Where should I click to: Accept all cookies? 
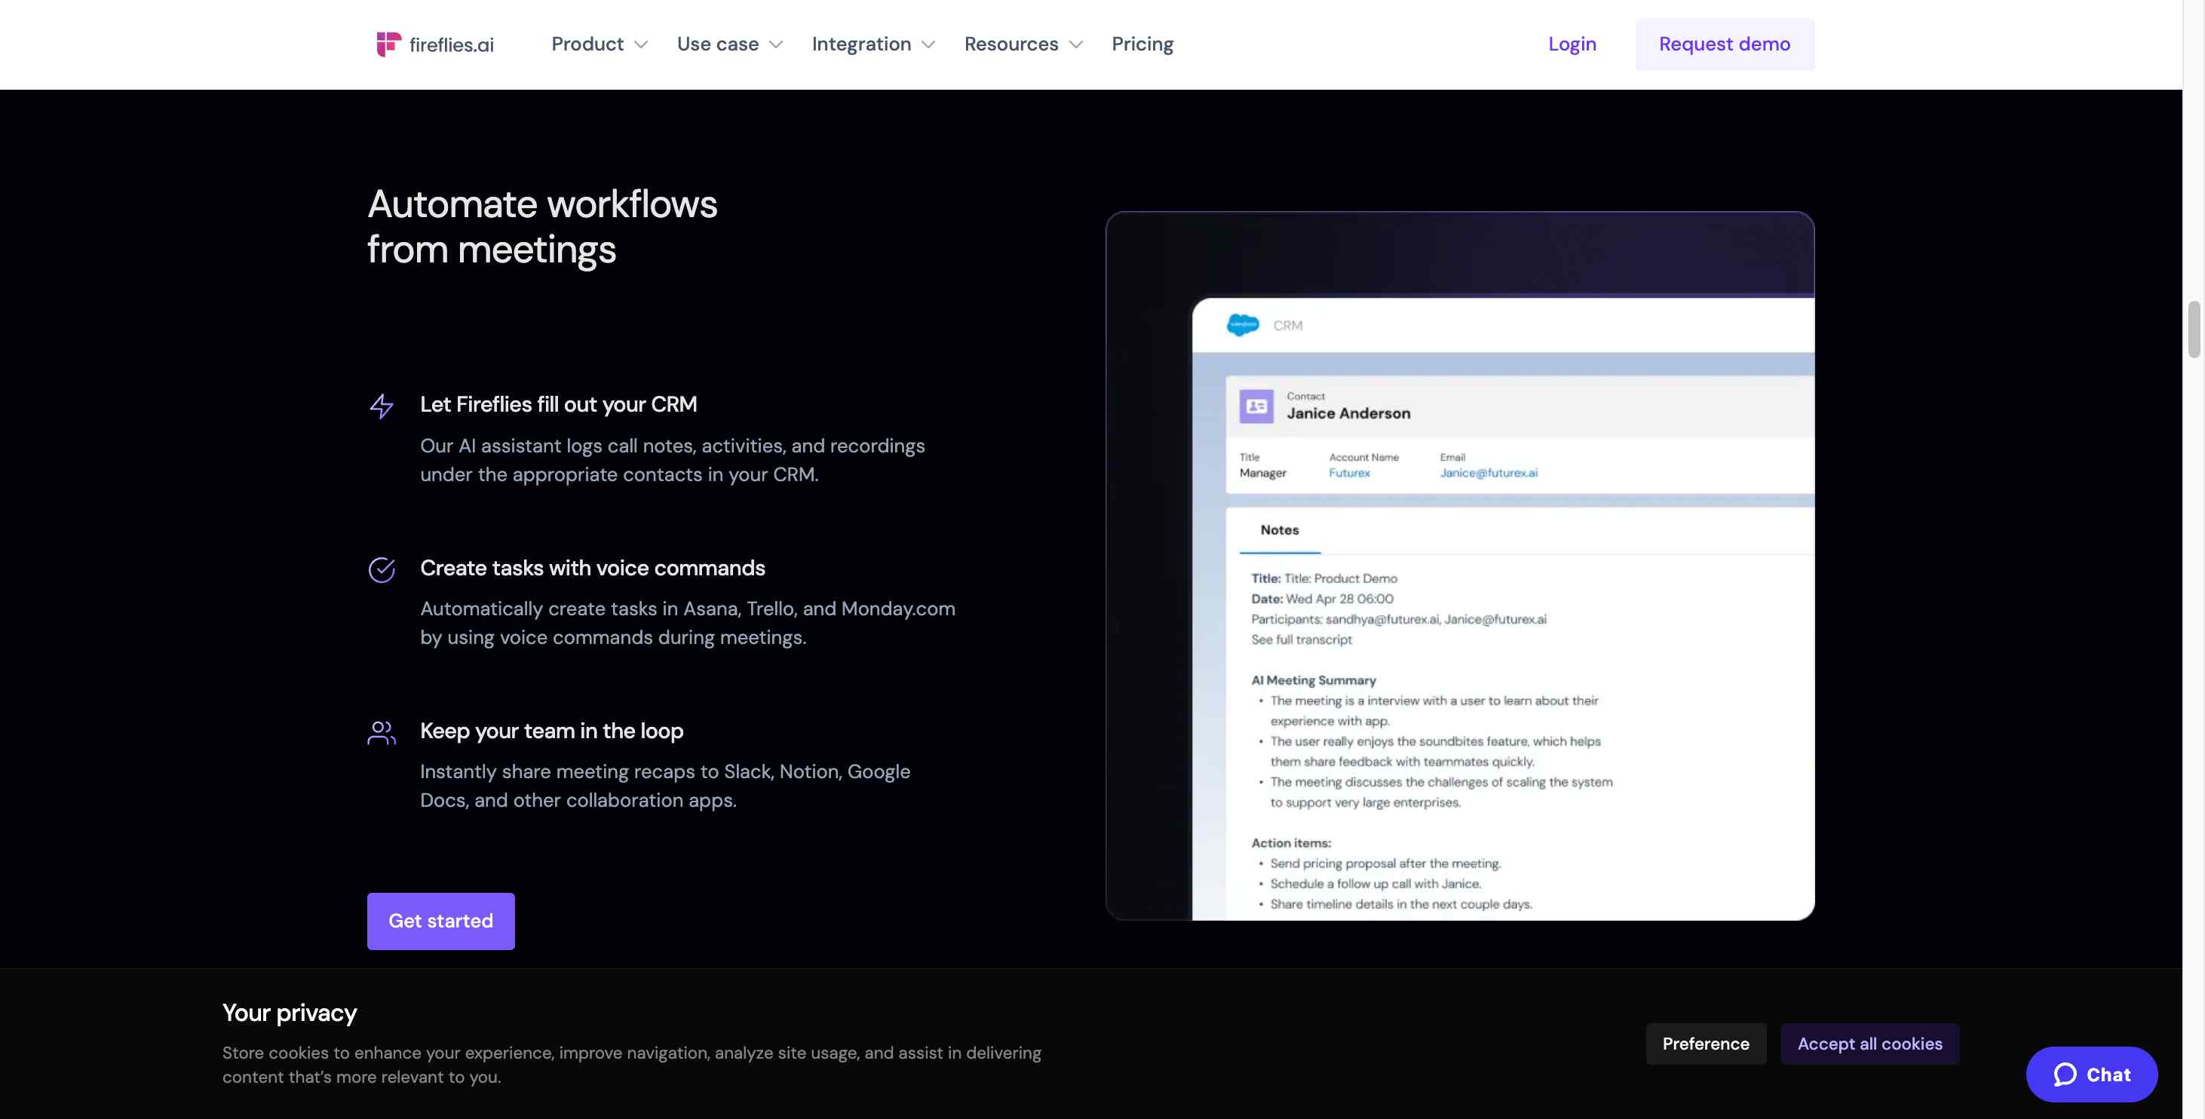tap(1870, 1044)
